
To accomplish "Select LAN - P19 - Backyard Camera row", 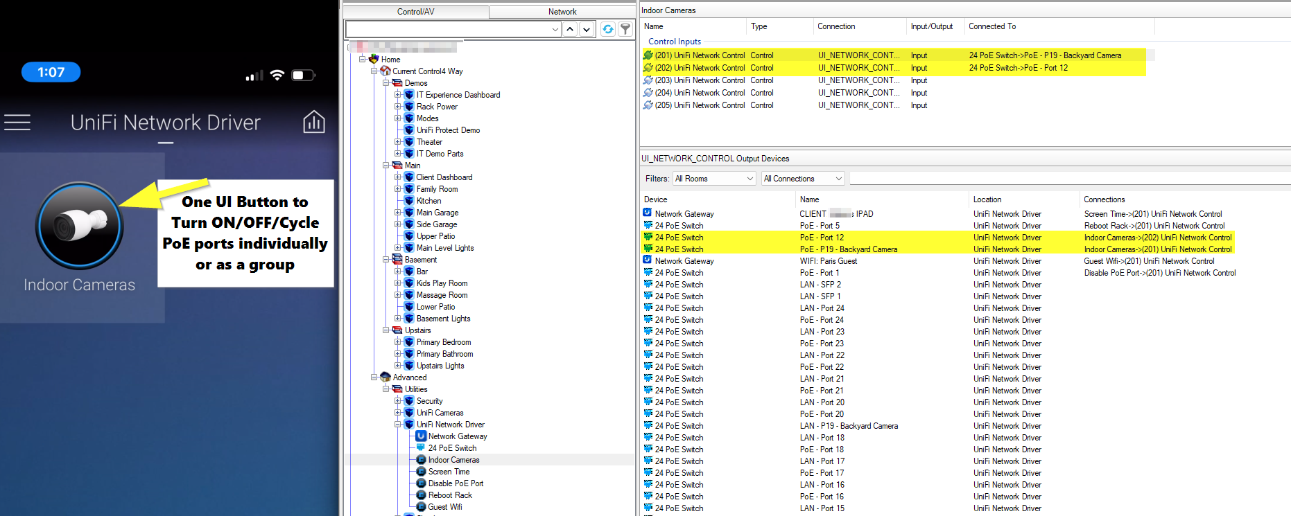I will (x=939, y=426).
